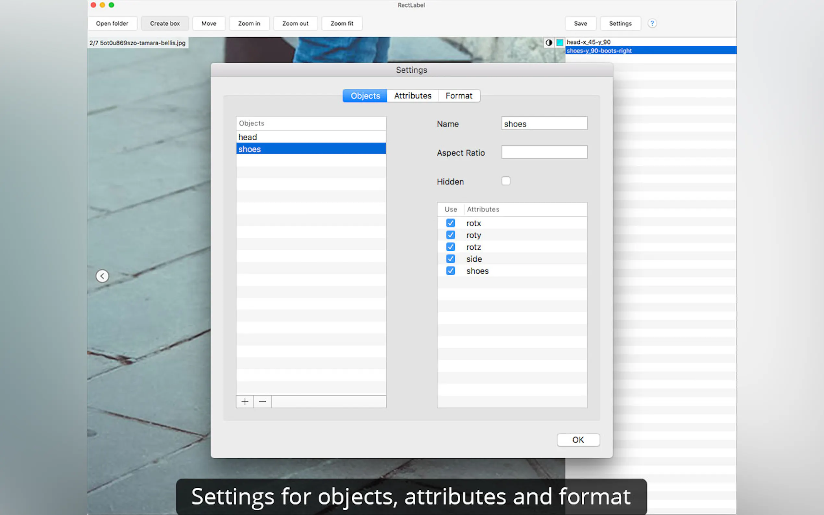Screen dimensions: 824x515
Task: Click Open folder in the toolbar
Action: click(x=112, y=23)
